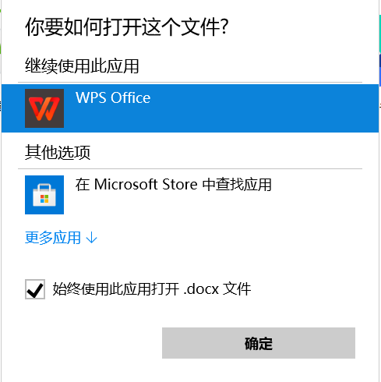Confirm with the 确定 button
The width and height of the screenshot is (381, 382).
coord(259,343)
